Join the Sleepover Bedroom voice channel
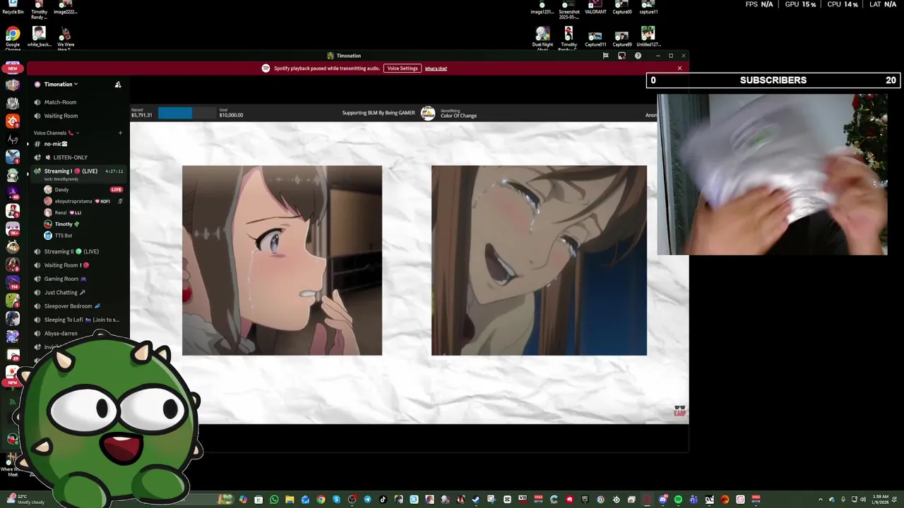This screenshot has width=904, height=508. point(68,306)
